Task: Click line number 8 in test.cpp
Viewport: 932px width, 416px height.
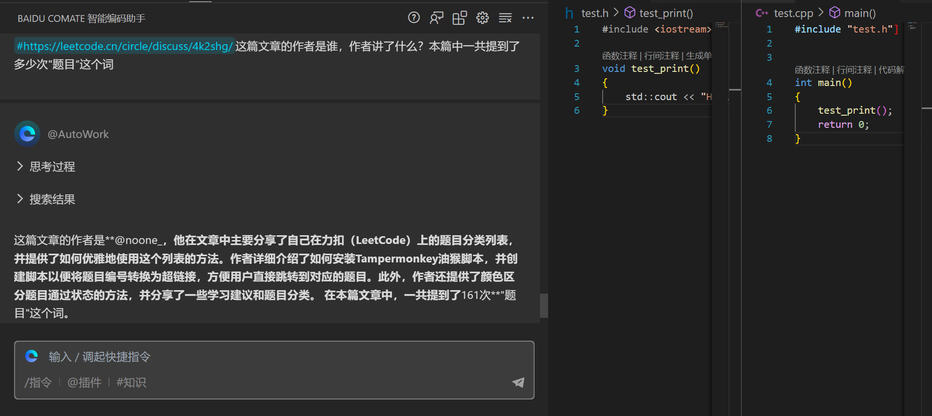Action: 769,139
